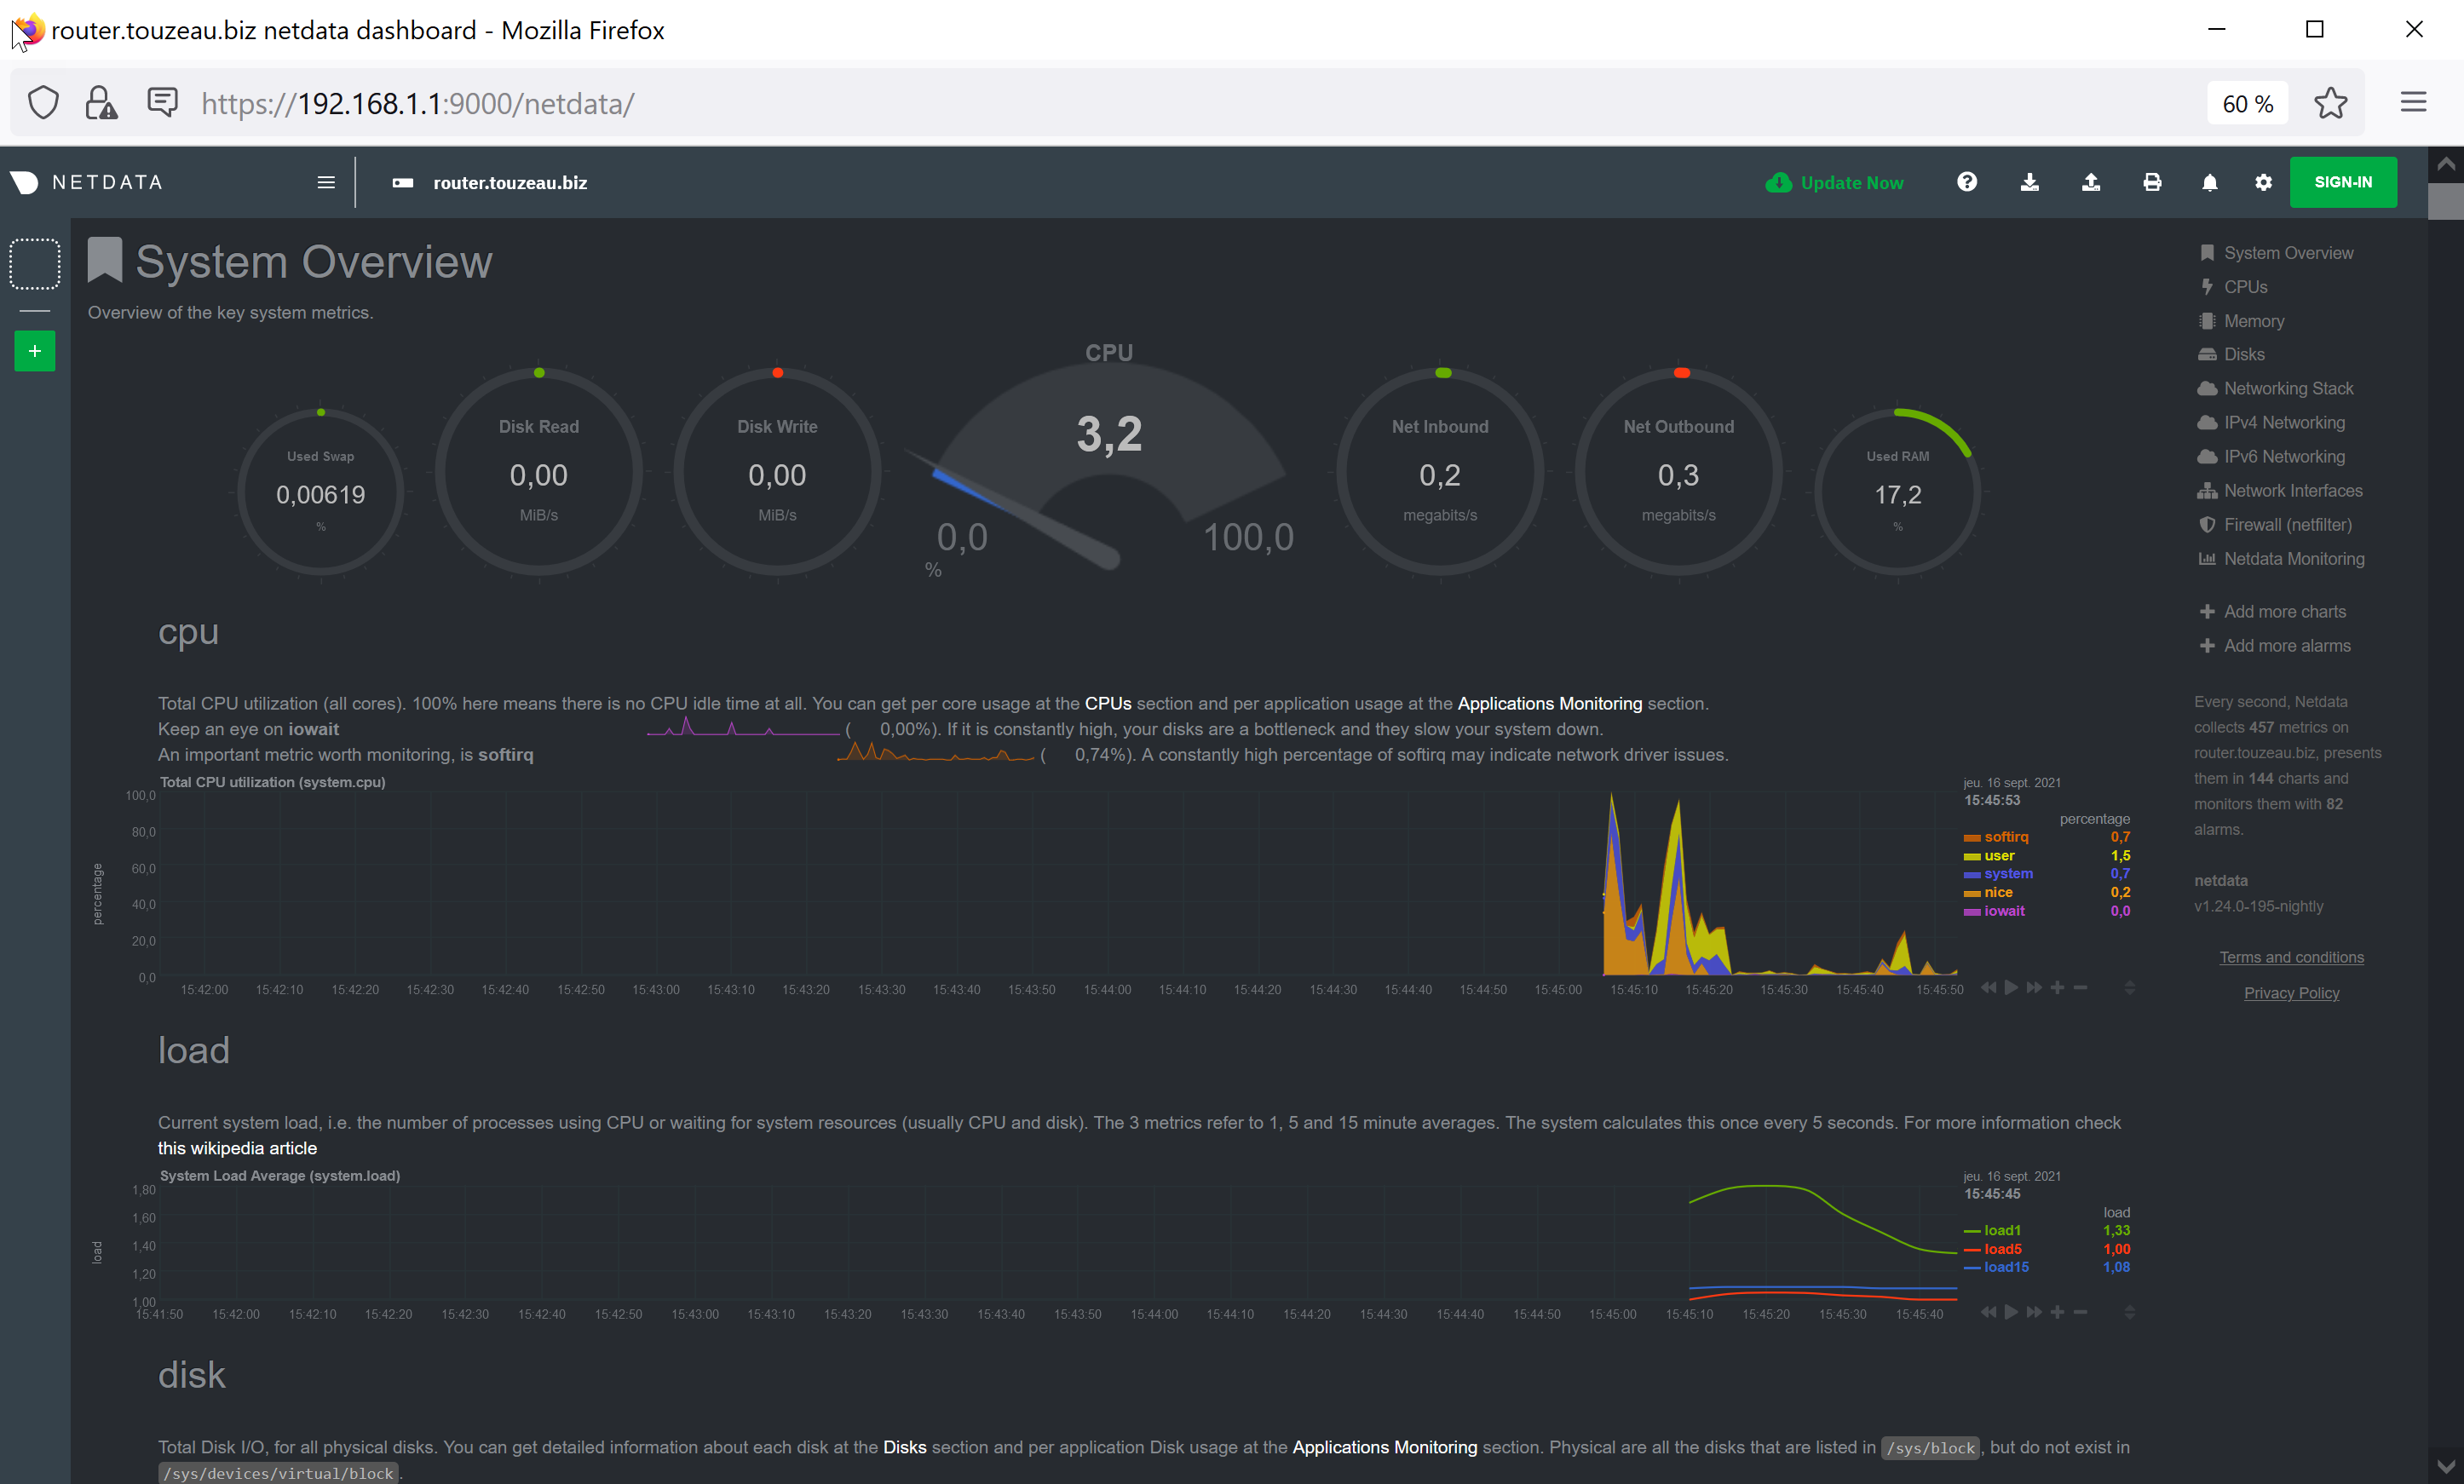Screen dimensions: 2464x1484
Task: Click the export snapshot download icon
Action: point(2029,182)
